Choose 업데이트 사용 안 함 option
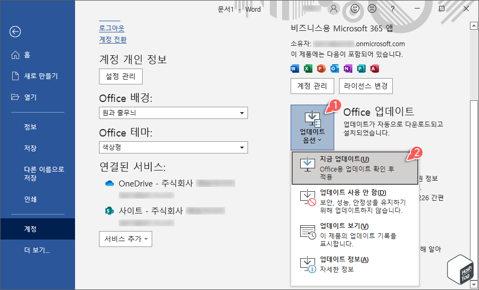Viewport: 479px width, 290px height. tap(355, 202)
